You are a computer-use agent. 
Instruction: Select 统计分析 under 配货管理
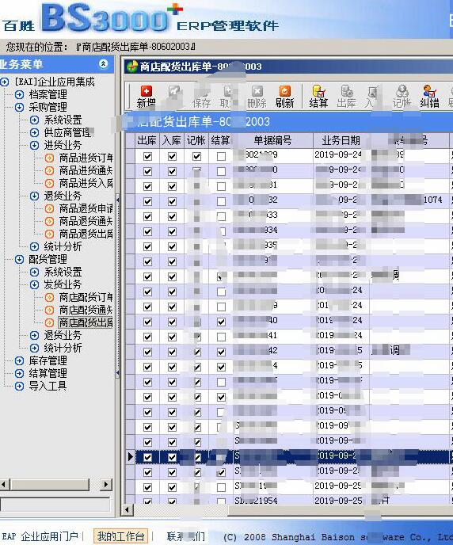(63, 348)
